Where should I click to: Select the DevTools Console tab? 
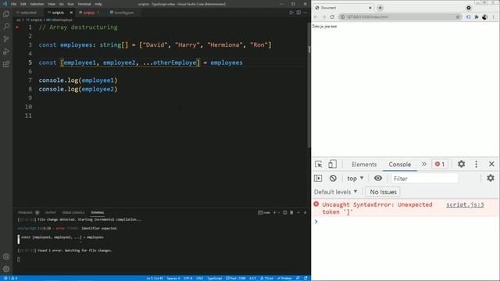click(399, 165)
